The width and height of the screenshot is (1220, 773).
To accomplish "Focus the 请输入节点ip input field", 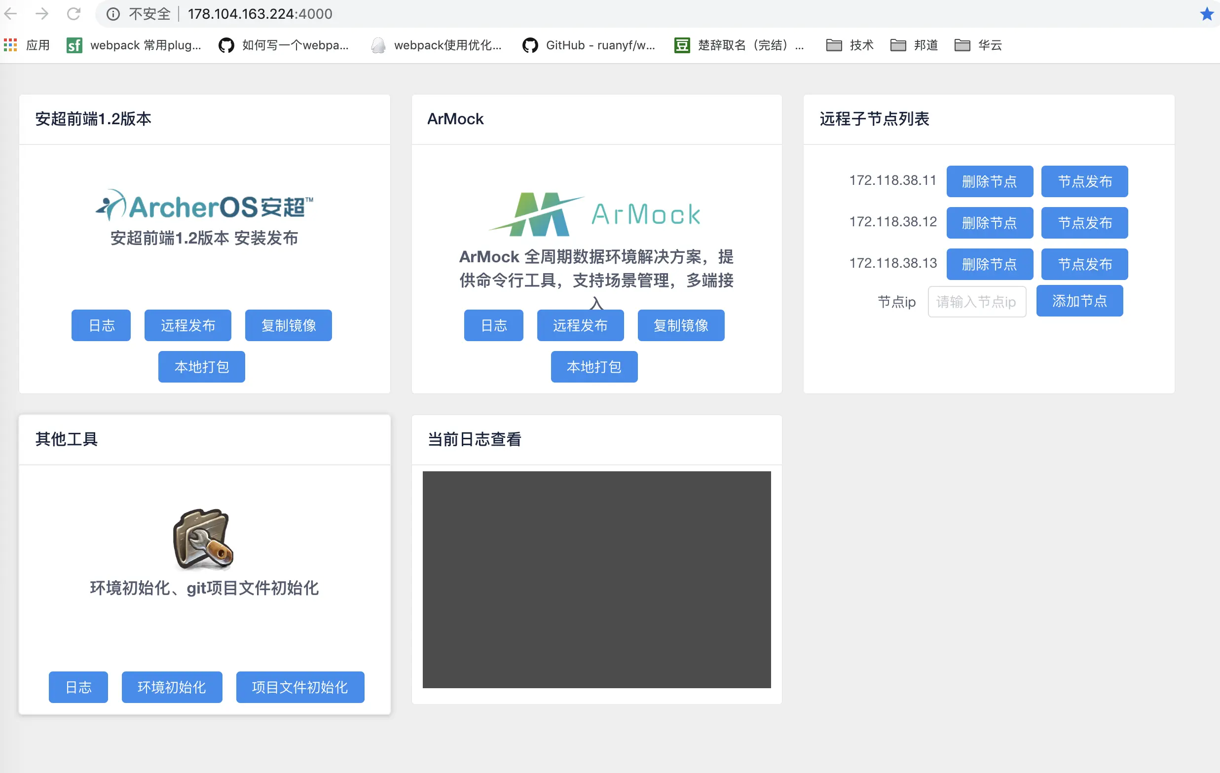I will (x=976, y=302).
